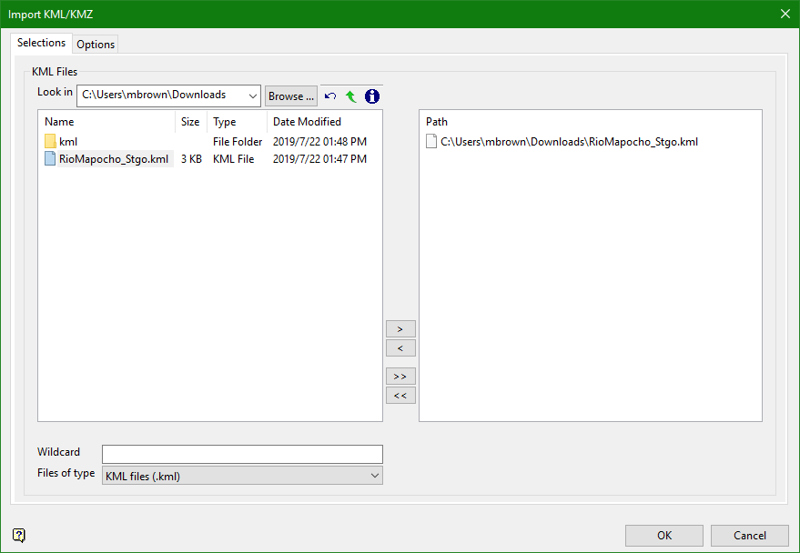Close the Import KML/KMZ dialog
Viewport: 800px width, 553px height.
tap(785, 14)
